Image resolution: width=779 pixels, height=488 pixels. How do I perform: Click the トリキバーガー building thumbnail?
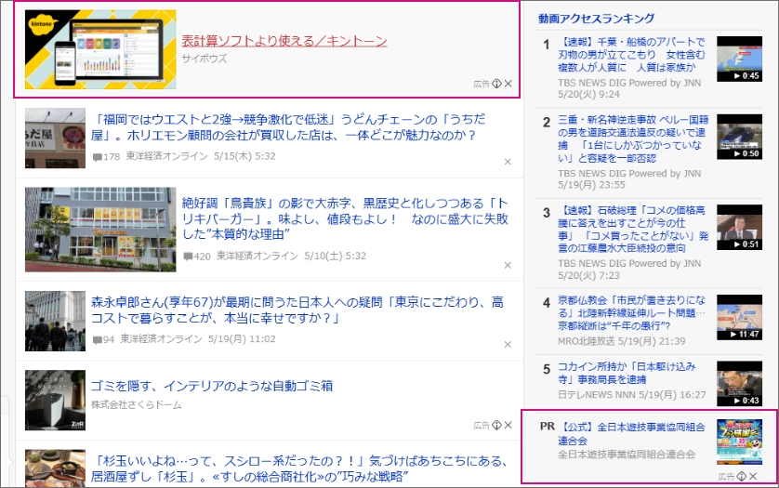pyautogui.click(x=100, y=230)
